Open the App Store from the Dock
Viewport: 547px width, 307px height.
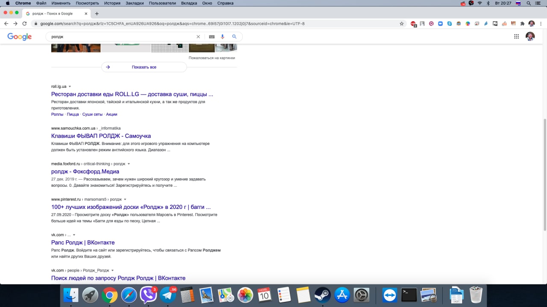[x=342, y=295]
